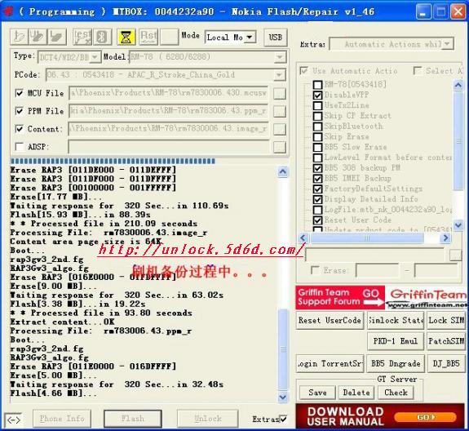Click the BB5 Dngrade button
The height and width of the screenshot is (431, 469).
396,364
